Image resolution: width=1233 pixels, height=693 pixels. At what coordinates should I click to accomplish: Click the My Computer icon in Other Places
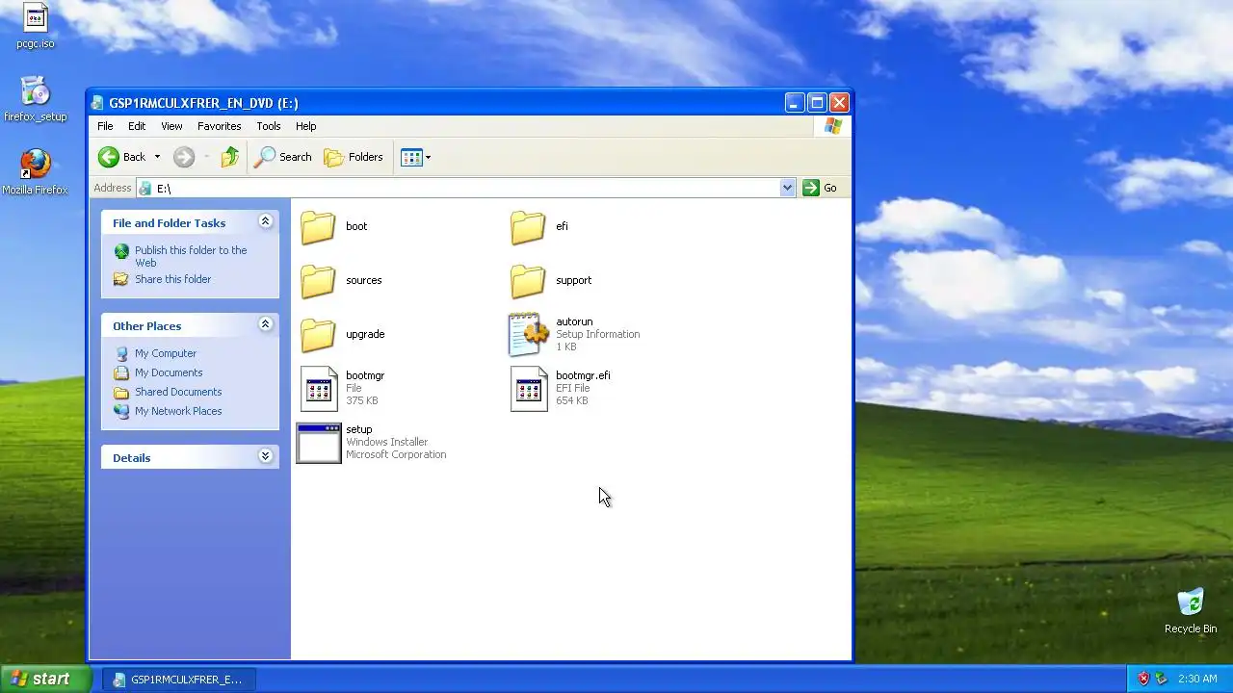121,353
